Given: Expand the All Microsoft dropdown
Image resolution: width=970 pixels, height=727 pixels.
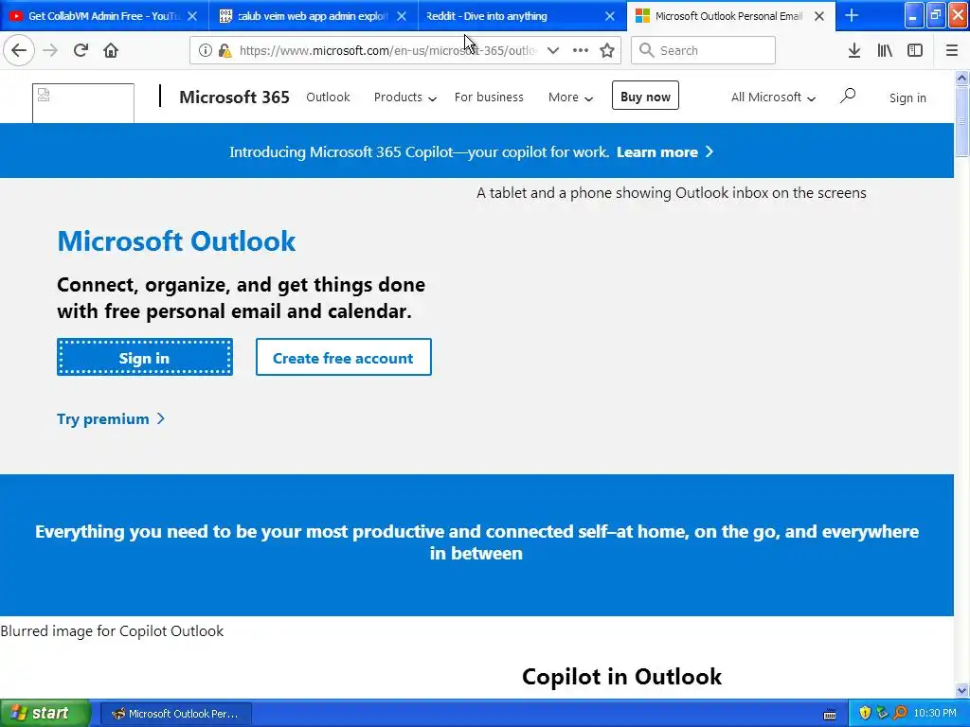Looking at the screenshot, I should click(x=773, y=98).
